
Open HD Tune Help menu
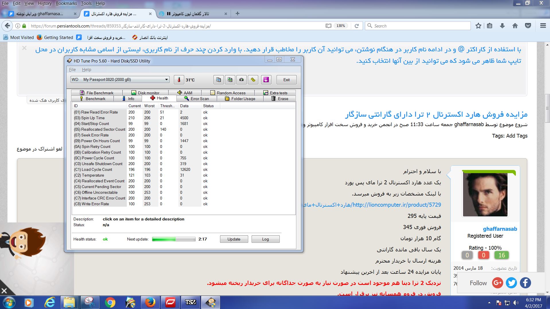(86, 70)
